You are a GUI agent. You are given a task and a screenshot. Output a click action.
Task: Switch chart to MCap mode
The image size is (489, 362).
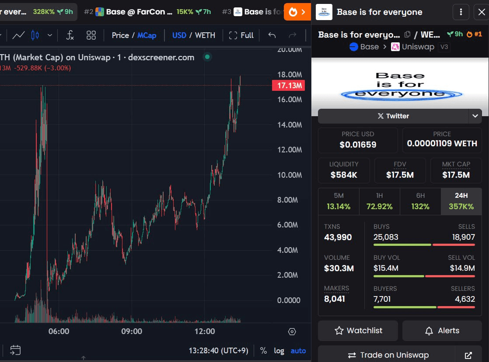point(147,35)
